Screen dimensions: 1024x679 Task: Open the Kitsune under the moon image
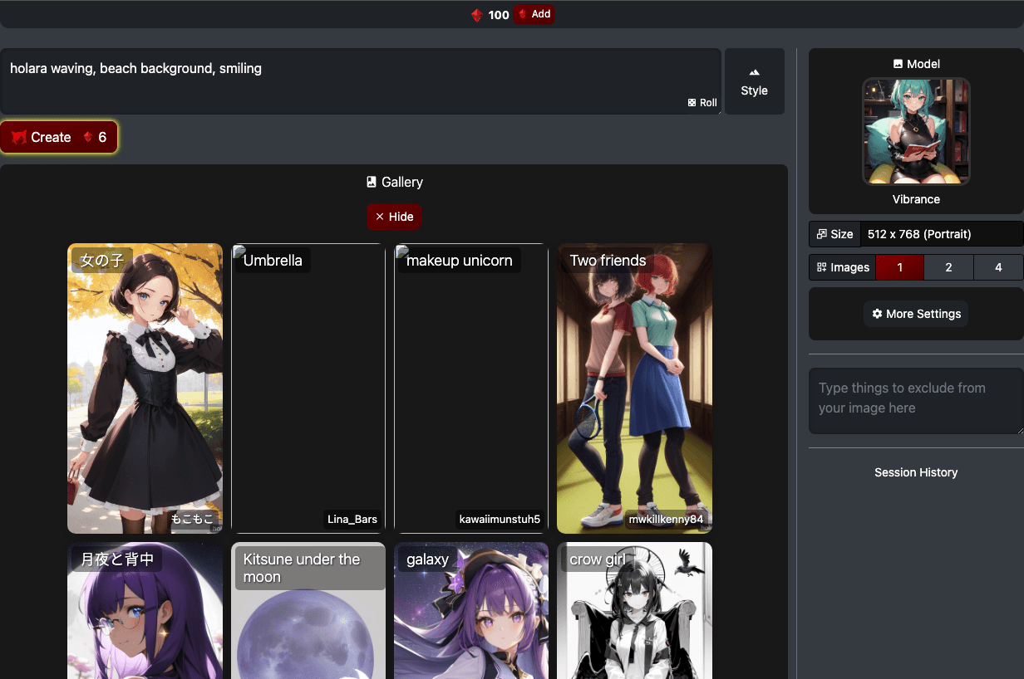coord(308,611)
